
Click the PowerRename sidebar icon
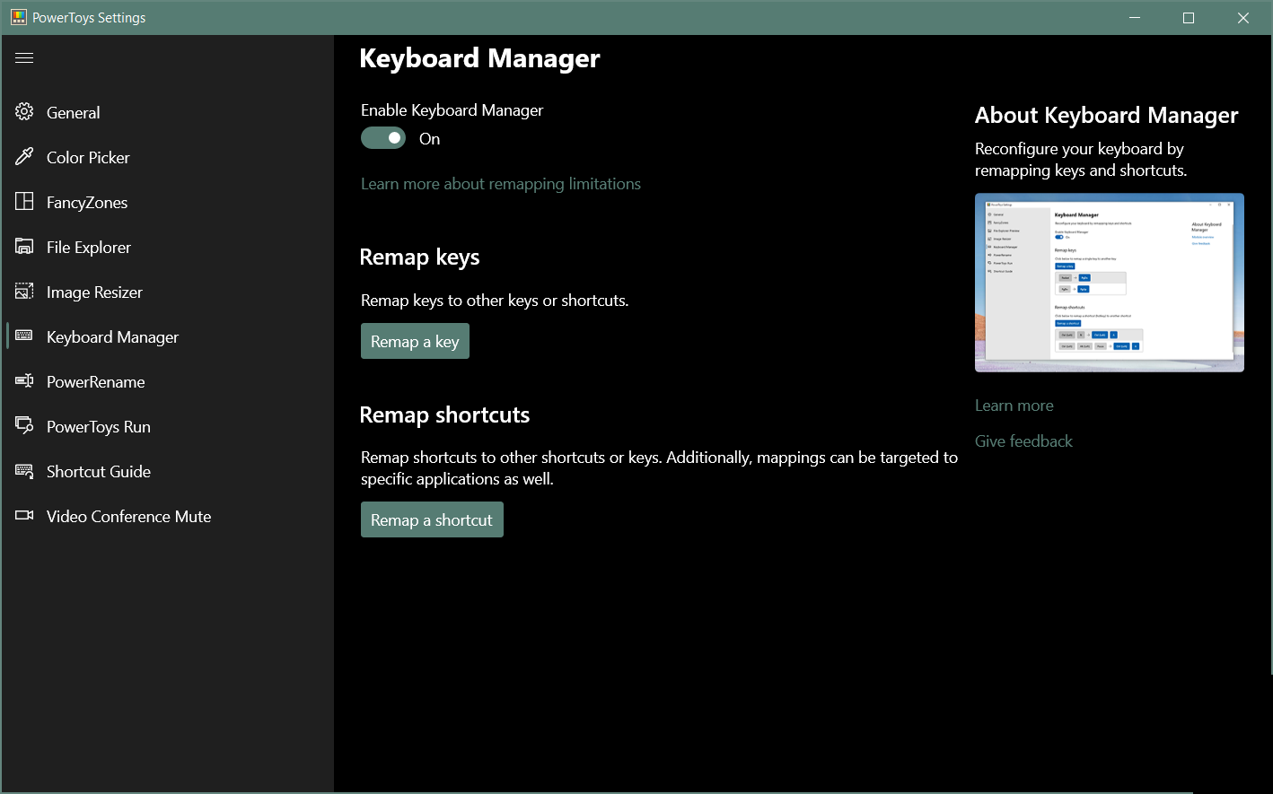24,381
